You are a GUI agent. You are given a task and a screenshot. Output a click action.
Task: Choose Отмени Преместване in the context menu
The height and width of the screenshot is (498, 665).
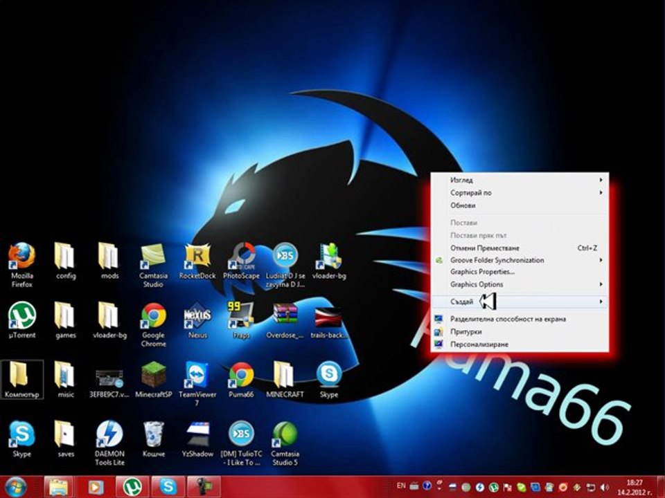520,248
